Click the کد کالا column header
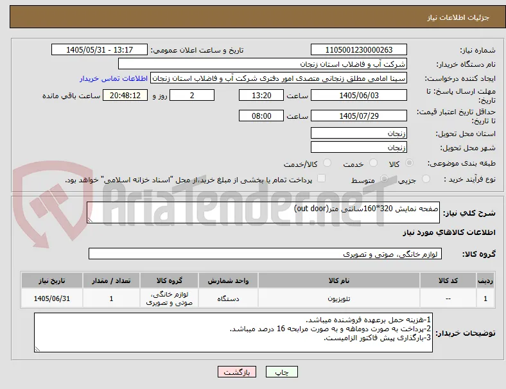Screen dimensions: 506x389 pyautogui.click(x=448, y=281)
